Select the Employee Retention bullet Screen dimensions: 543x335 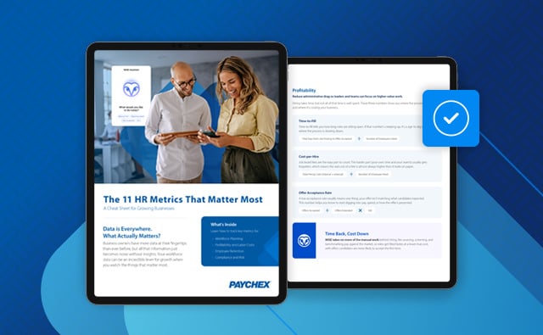tap(229, 251)
